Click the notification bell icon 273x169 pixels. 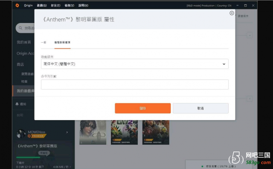(17, 104)
